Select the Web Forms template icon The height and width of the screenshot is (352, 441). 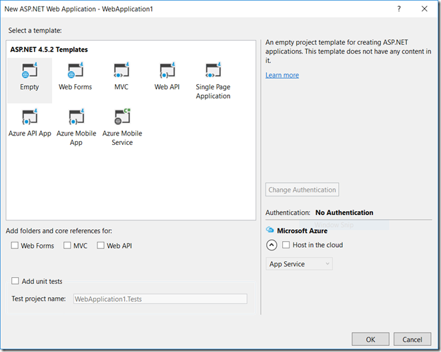click(75, 70)
